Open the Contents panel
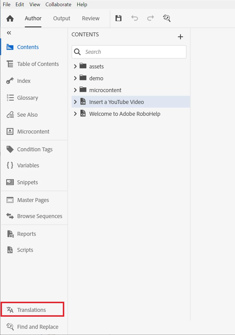 (34, 47)
